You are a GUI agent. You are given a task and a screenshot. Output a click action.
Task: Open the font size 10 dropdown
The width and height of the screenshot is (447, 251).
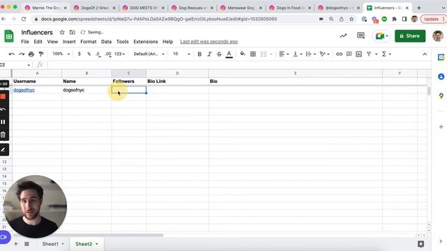182,54
